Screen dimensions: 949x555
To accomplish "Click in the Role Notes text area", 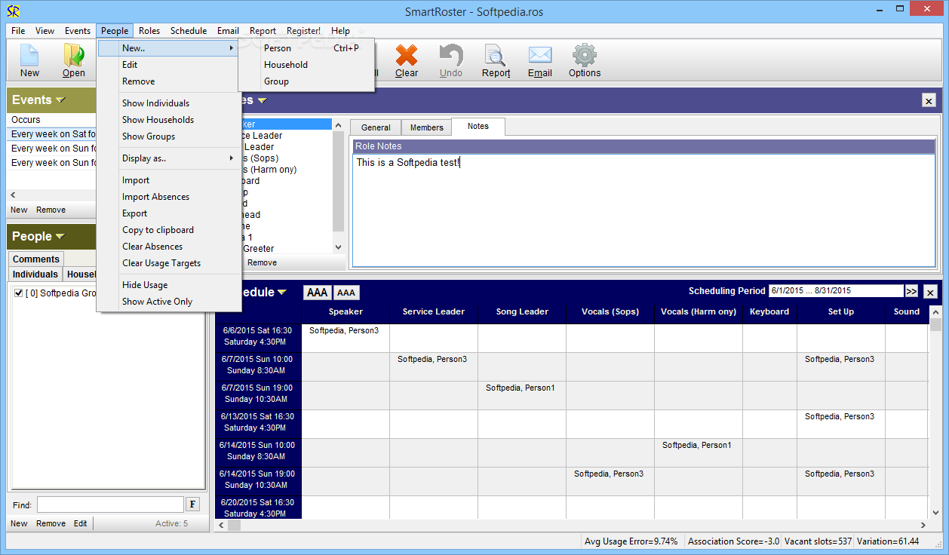I will click(643, 209).
